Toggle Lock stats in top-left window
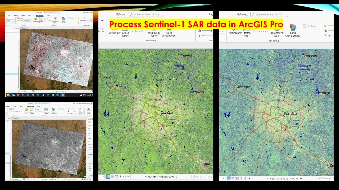 click(48, 21)
